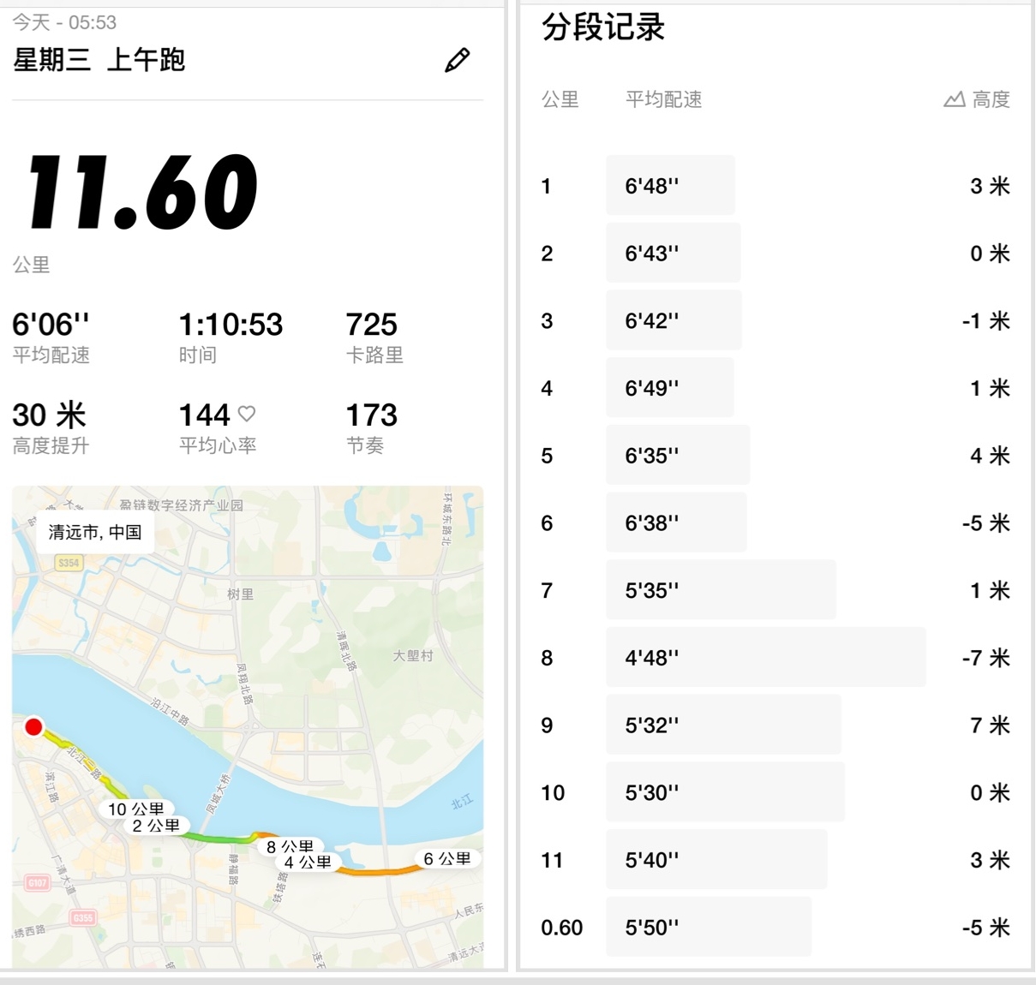
Task: Select the 10 公里 map marker
Action: coord(135,809)
